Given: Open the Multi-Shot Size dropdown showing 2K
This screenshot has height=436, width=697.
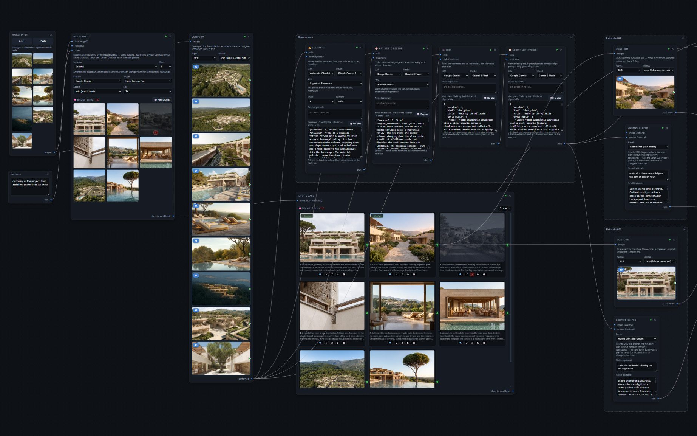Looking at the screenshot, I should [148, 91].
